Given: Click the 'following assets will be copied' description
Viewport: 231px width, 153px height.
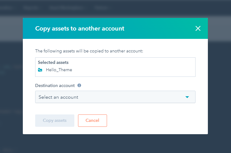Looking at the screenshot, I should (x=89, y=51).
